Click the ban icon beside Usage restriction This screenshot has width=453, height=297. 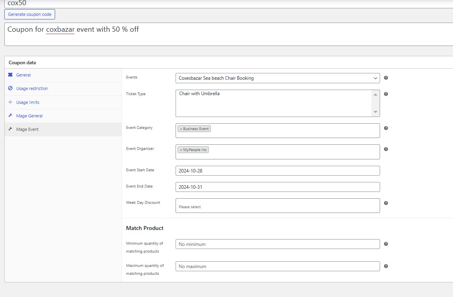[10, 88]
